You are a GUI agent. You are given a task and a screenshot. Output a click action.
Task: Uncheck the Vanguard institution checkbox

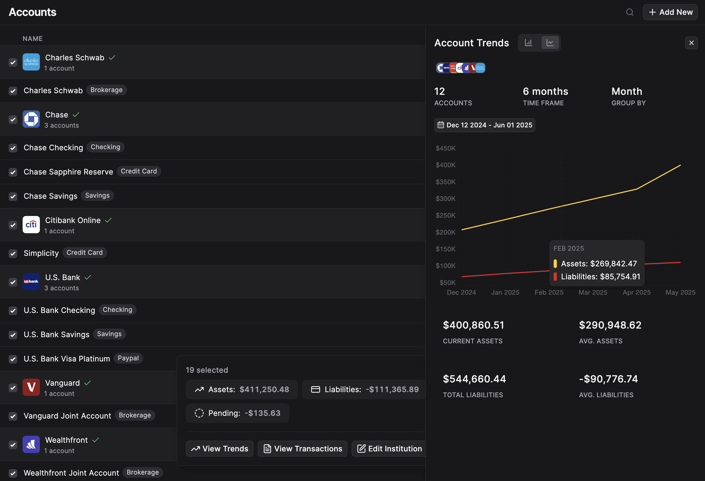[x=13, y=388]
